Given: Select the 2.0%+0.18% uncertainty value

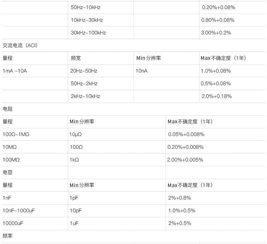Looking at the screenshot, I should [217, 96].
